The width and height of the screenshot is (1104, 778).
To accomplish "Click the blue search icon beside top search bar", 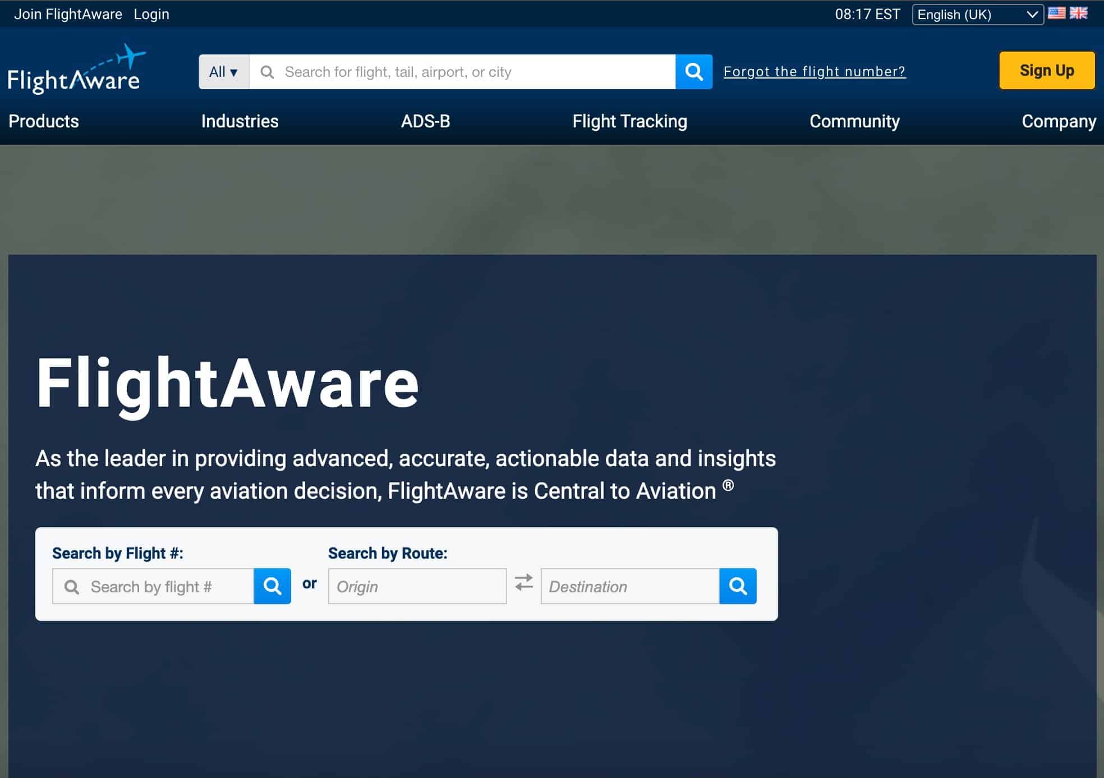I will pyautogui.click(x=694, y=72).
